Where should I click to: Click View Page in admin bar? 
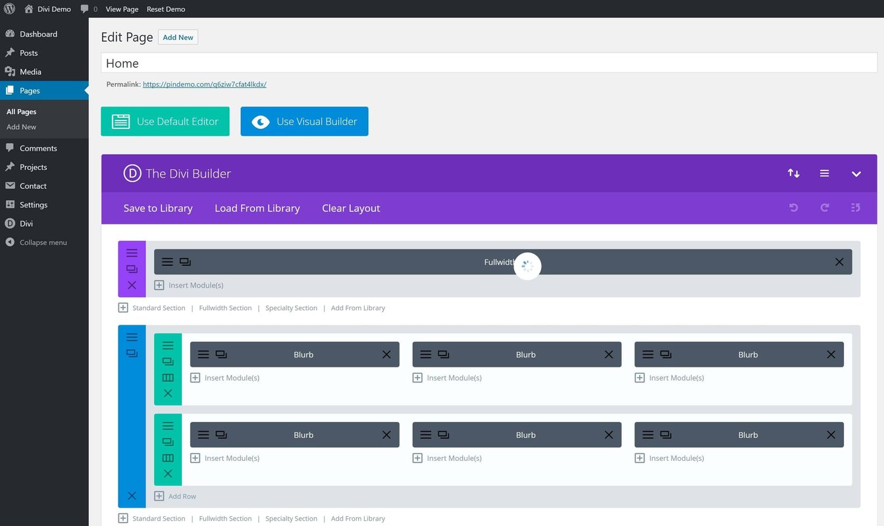click(122, 9)
